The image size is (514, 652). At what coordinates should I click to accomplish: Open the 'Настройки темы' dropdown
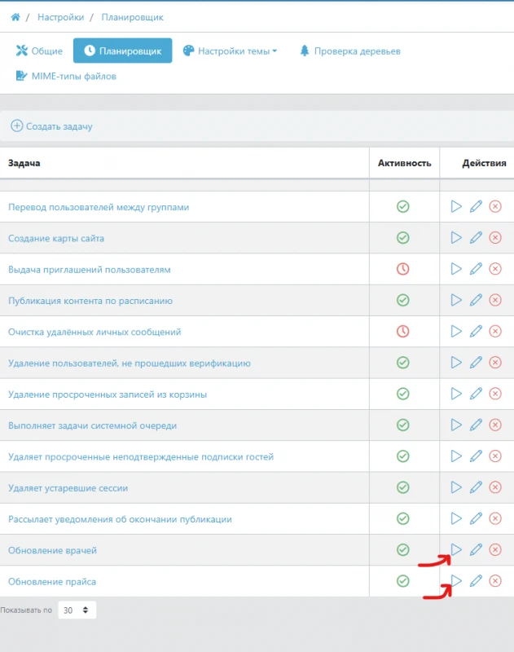[230, 51]
